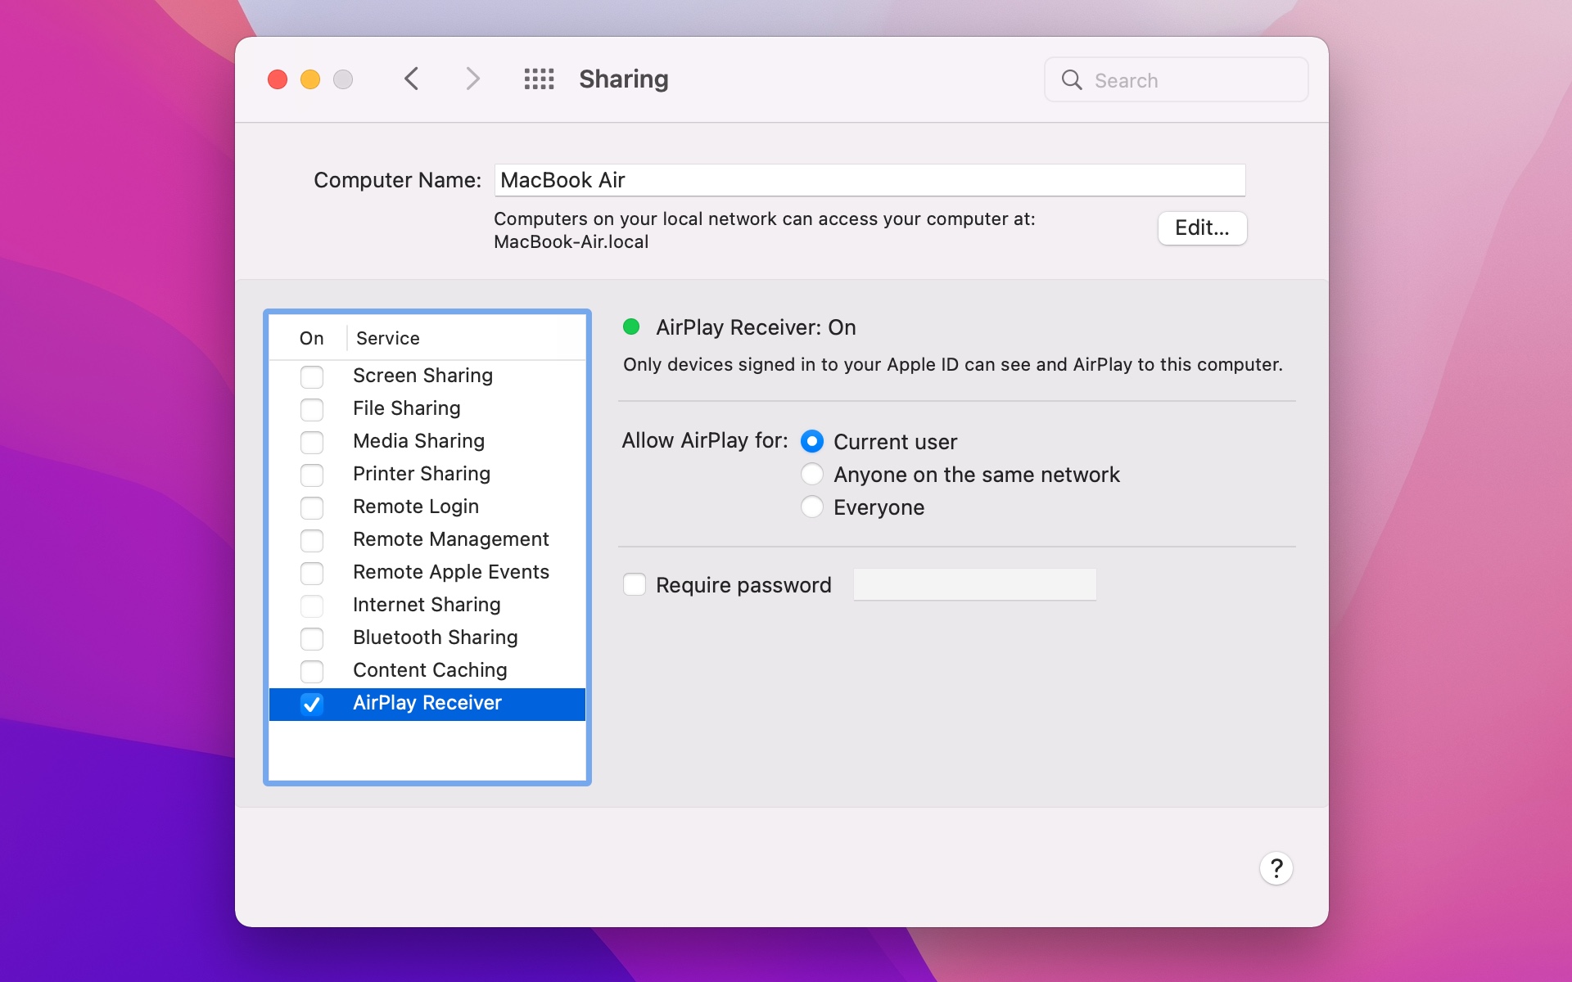Click the Bluetooth Sharing service icon
The width and height of the screenshot is (1572, 982).
[311, 637]
